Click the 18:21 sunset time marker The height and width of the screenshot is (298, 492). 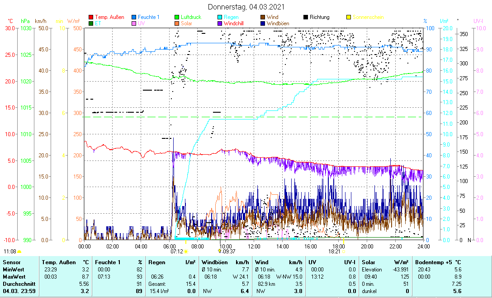335,252
